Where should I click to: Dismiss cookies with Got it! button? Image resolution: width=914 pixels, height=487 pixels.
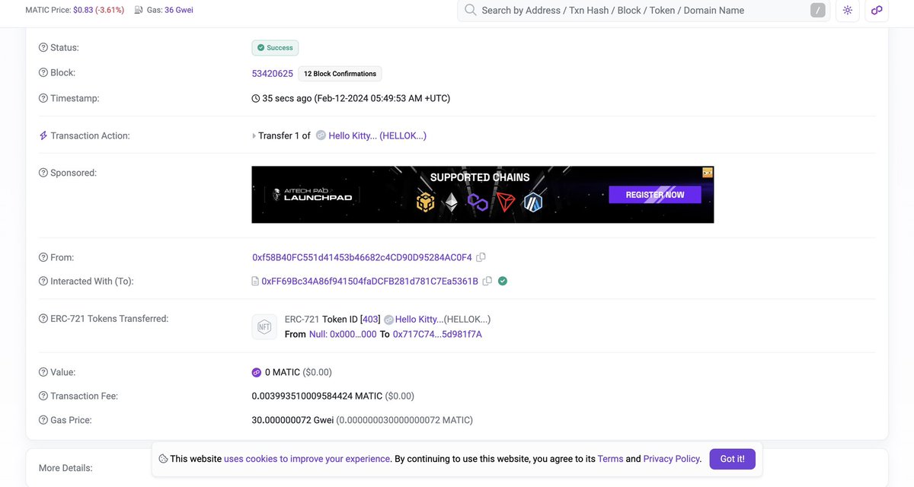733,459
